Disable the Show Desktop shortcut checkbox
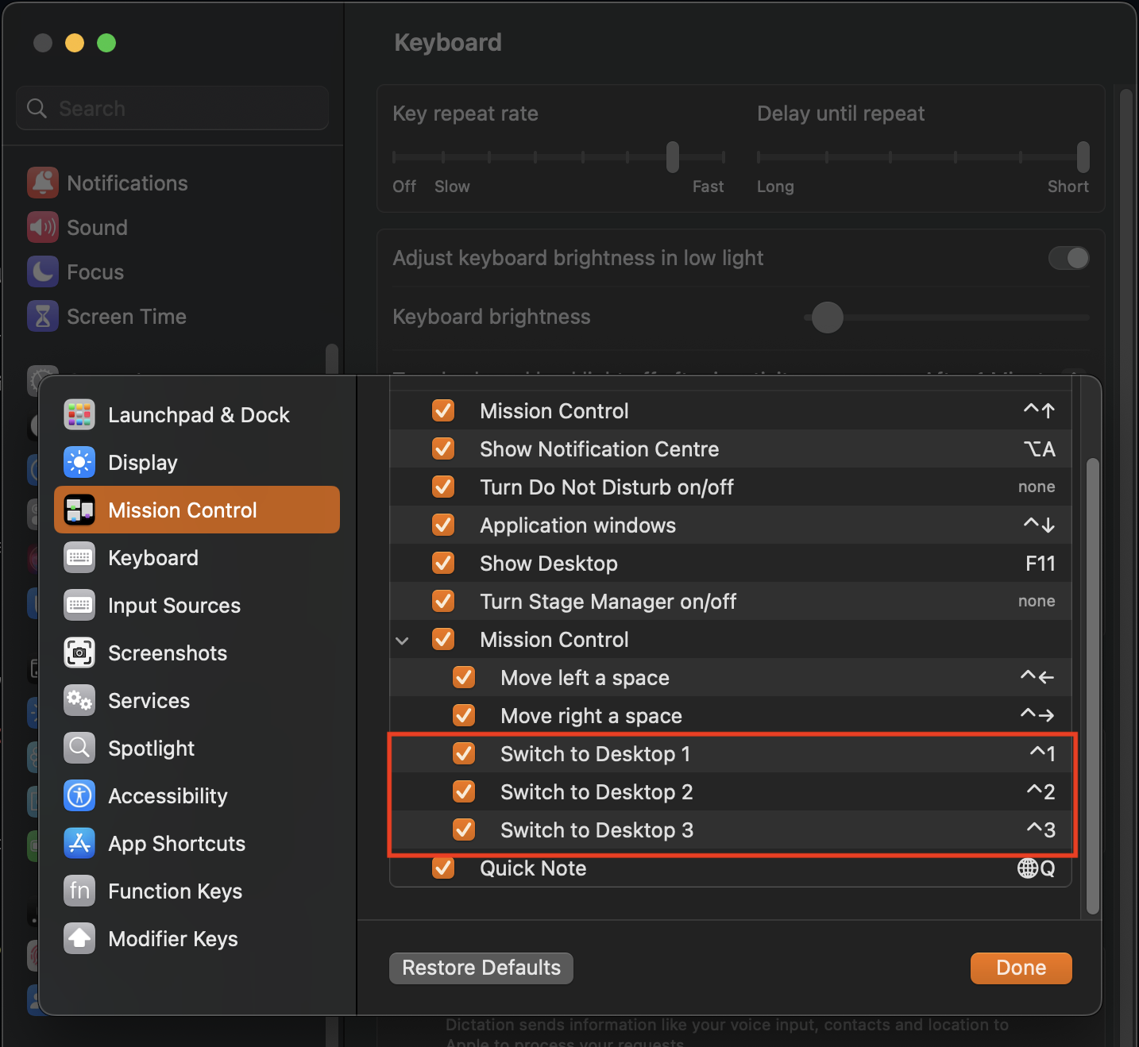The width and height of the screenshot is (1139, 1047). pos(443,563)
